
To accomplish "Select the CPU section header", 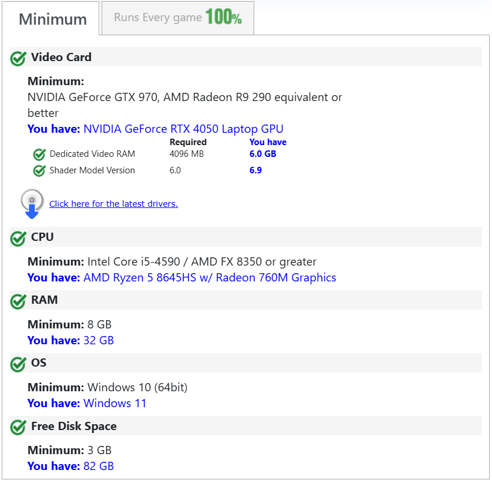I will click(42, 237).
